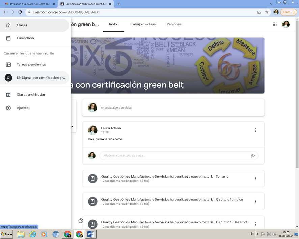The image size is (299, 239).
Task: Click the class banner image
Action: pyautogui.click(x=168, y=65)
